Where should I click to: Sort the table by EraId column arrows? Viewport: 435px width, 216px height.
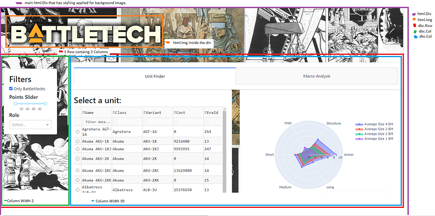206,113
